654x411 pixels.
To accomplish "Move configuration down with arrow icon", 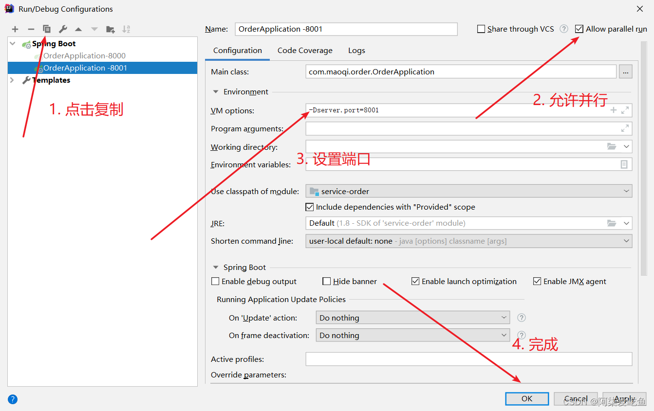I will coord(94,29).
